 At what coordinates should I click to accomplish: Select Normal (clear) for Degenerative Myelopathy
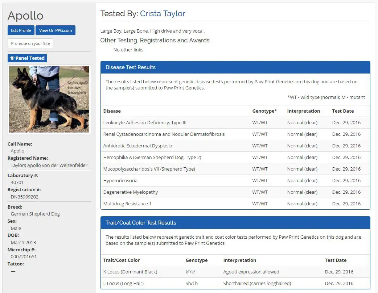click(302, 192)
